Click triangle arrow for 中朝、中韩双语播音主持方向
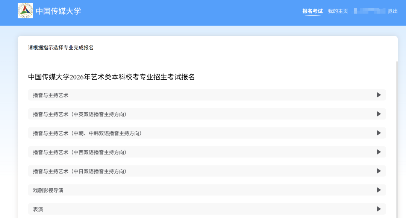Screen dimensions: 406x218 coord(379,133)
